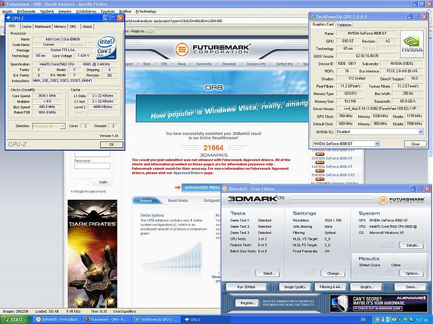Open the Cache tab in CPU-Z

click(26, 26)
